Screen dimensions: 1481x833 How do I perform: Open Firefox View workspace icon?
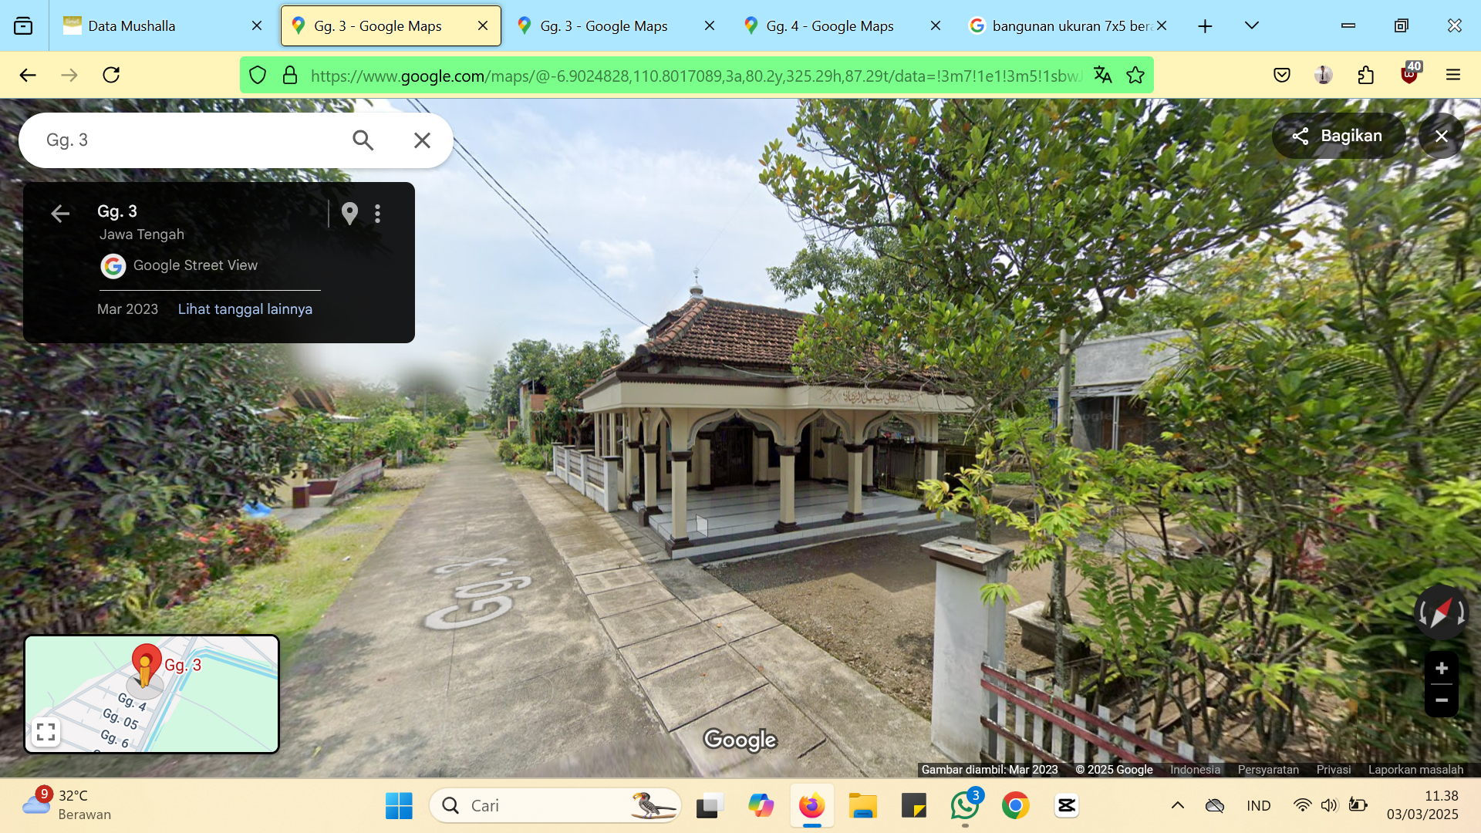[23, 25]
